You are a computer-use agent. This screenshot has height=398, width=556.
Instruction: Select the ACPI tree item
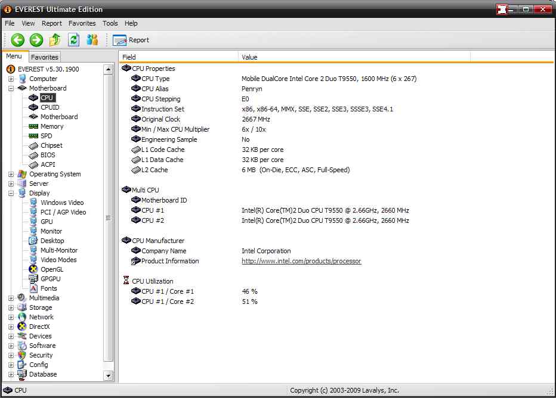[48, 164]
